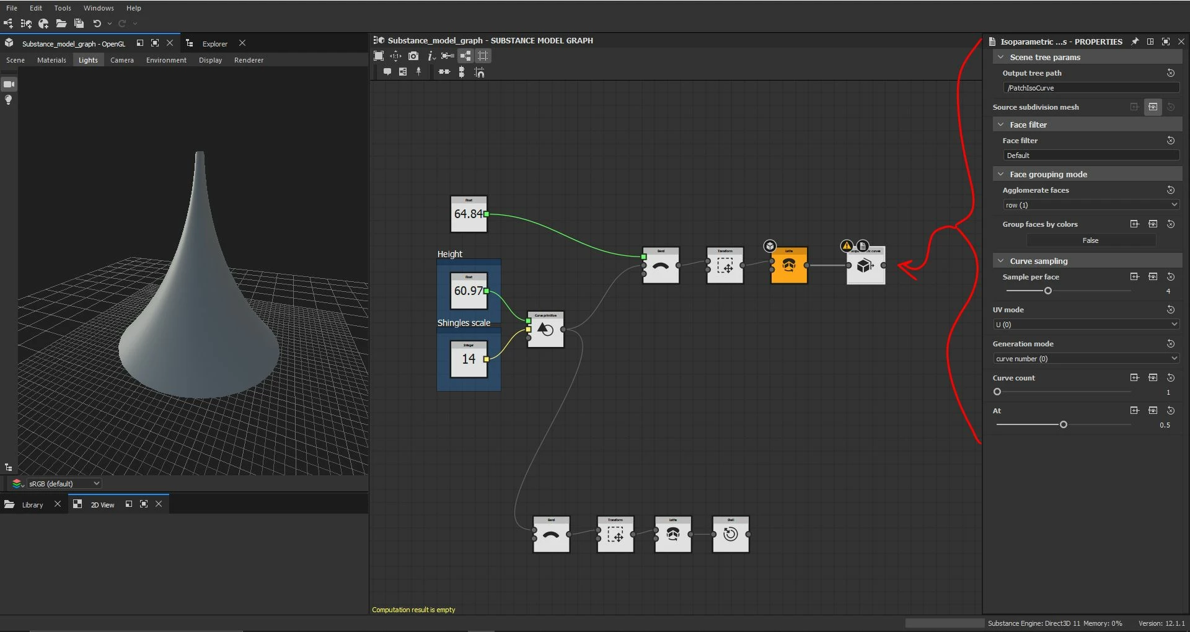Toggle visibility for Source subdivision mesh
The image size is (1190, 632).
coord(1153,107)
